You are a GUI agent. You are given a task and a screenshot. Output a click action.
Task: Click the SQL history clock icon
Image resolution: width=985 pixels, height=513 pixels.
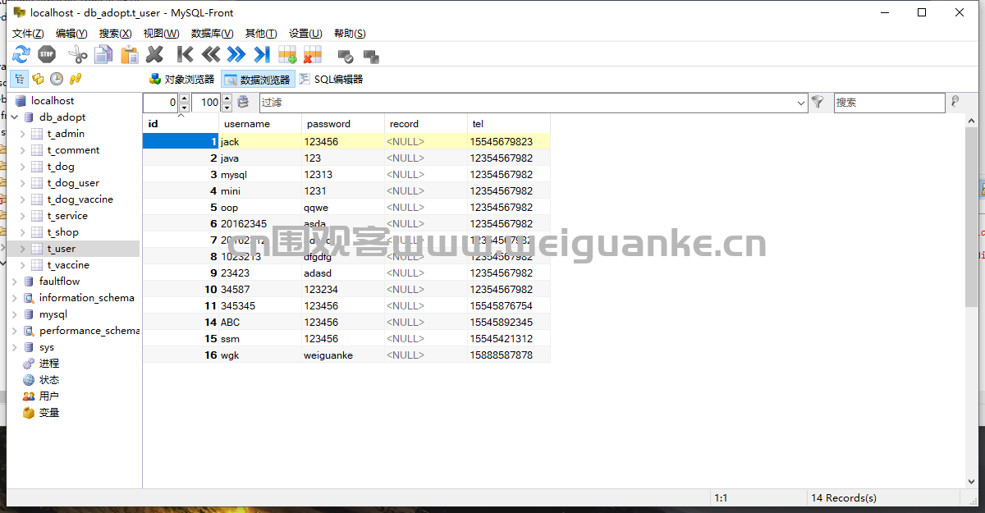pyautogui.click(x=57, y=79)
